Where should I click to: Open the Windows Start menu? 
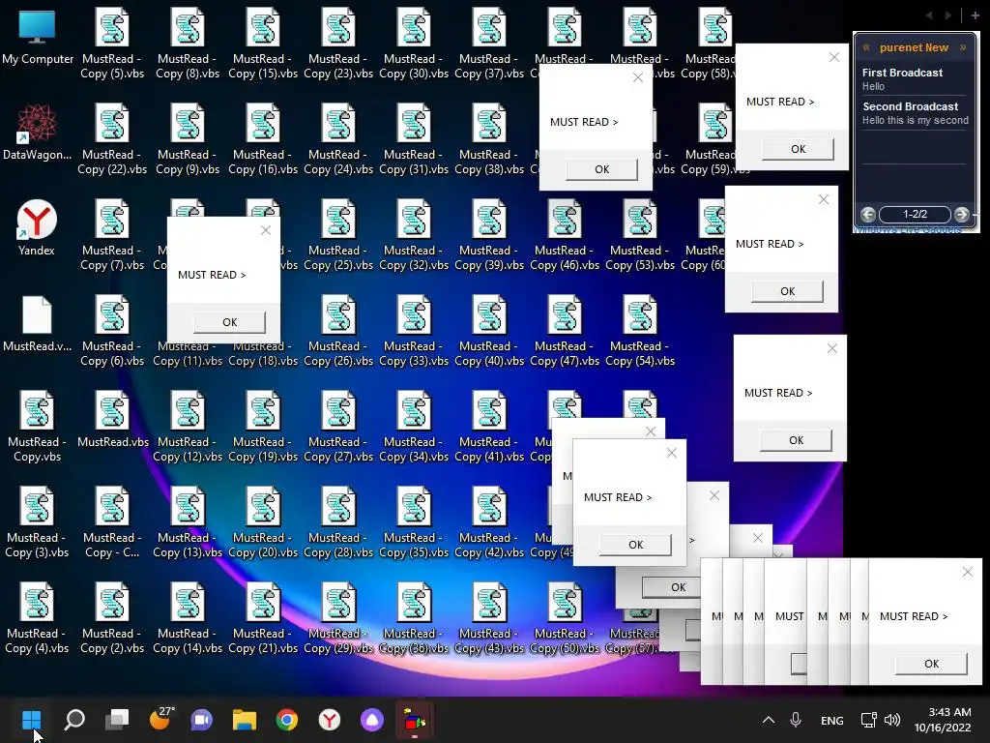tap(32, 720)
